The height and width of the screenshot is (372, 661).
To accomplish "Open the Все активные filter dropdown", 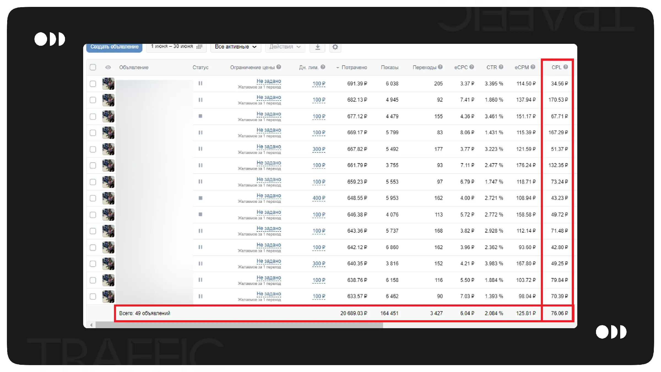I will pyautogui.click(x=235, y=47).
